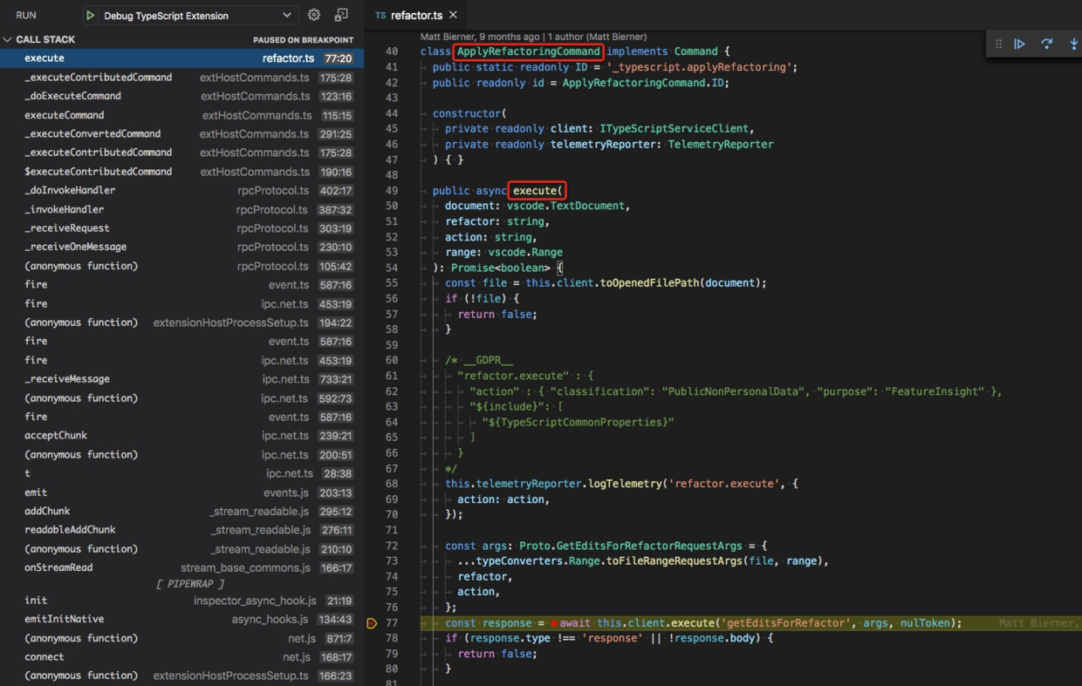Click the Continue debug icon
This screenshot has height=686, width=1082.
(x=1020, y=43)
